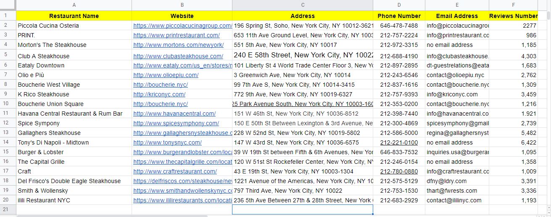Select column A header

point(74,5)
